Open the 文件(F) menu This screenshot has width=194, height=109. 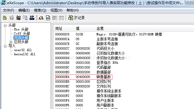coord(8,10)
